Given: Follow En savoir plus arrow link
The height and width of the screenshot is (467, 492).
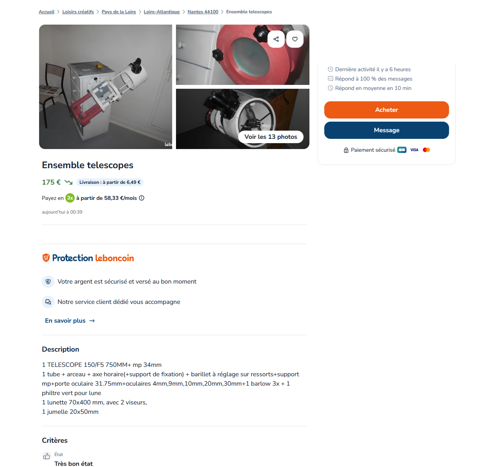Looking at the screenshot, I should [70, 321].
